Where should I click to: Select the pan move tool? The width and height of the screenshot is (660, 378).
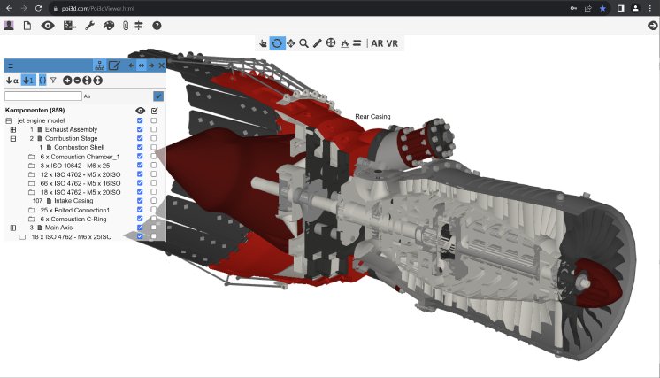tap(290, 43)
